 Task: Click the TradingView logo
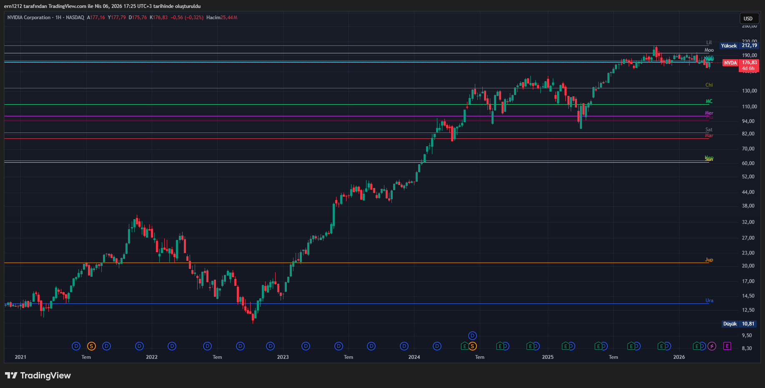point(38,375)
